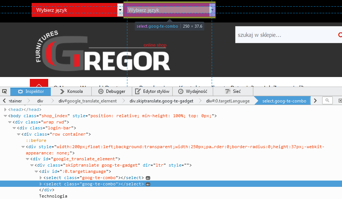Open the Edytor stylów tab
The width and height of the screenshot is (342, 199).
[x=152, y=91]
